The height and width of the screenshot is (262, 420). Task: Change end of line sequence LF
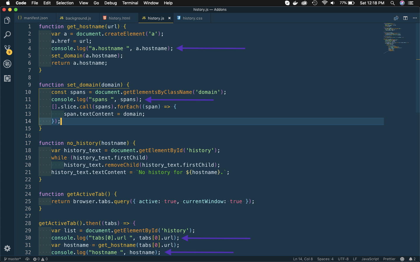pos(355,259)
